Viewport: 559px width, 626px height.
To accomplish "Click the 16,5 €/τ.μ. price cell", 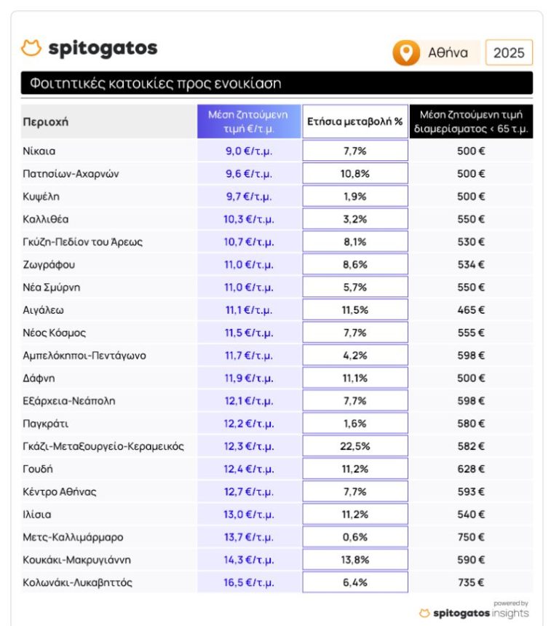I will [x=249, y=582].
